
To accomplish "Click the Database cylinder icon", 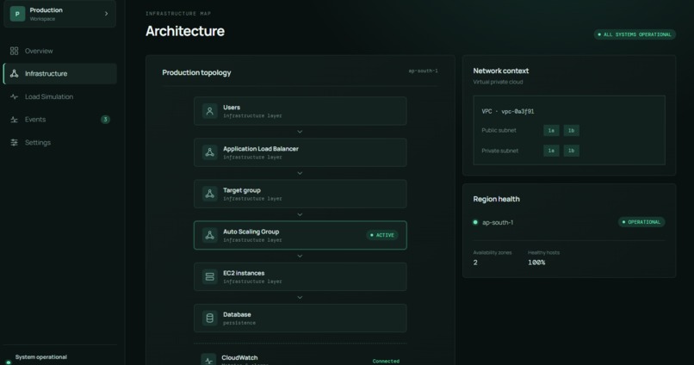I will (210, 319).
